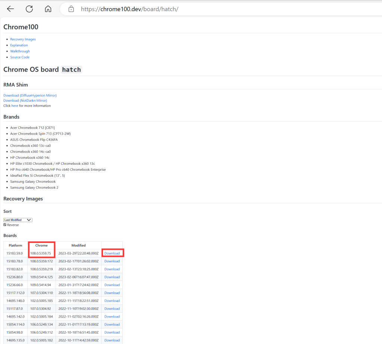Viewport: 382px width, 344px height.
Task: Click ASUS Chromebook Flip C436FA brand entry
Action: coord(34,139)
